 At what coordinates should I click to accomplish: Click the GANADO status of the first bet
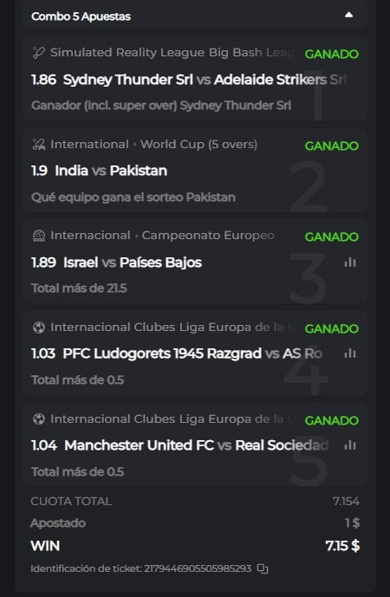click(331, 54)
